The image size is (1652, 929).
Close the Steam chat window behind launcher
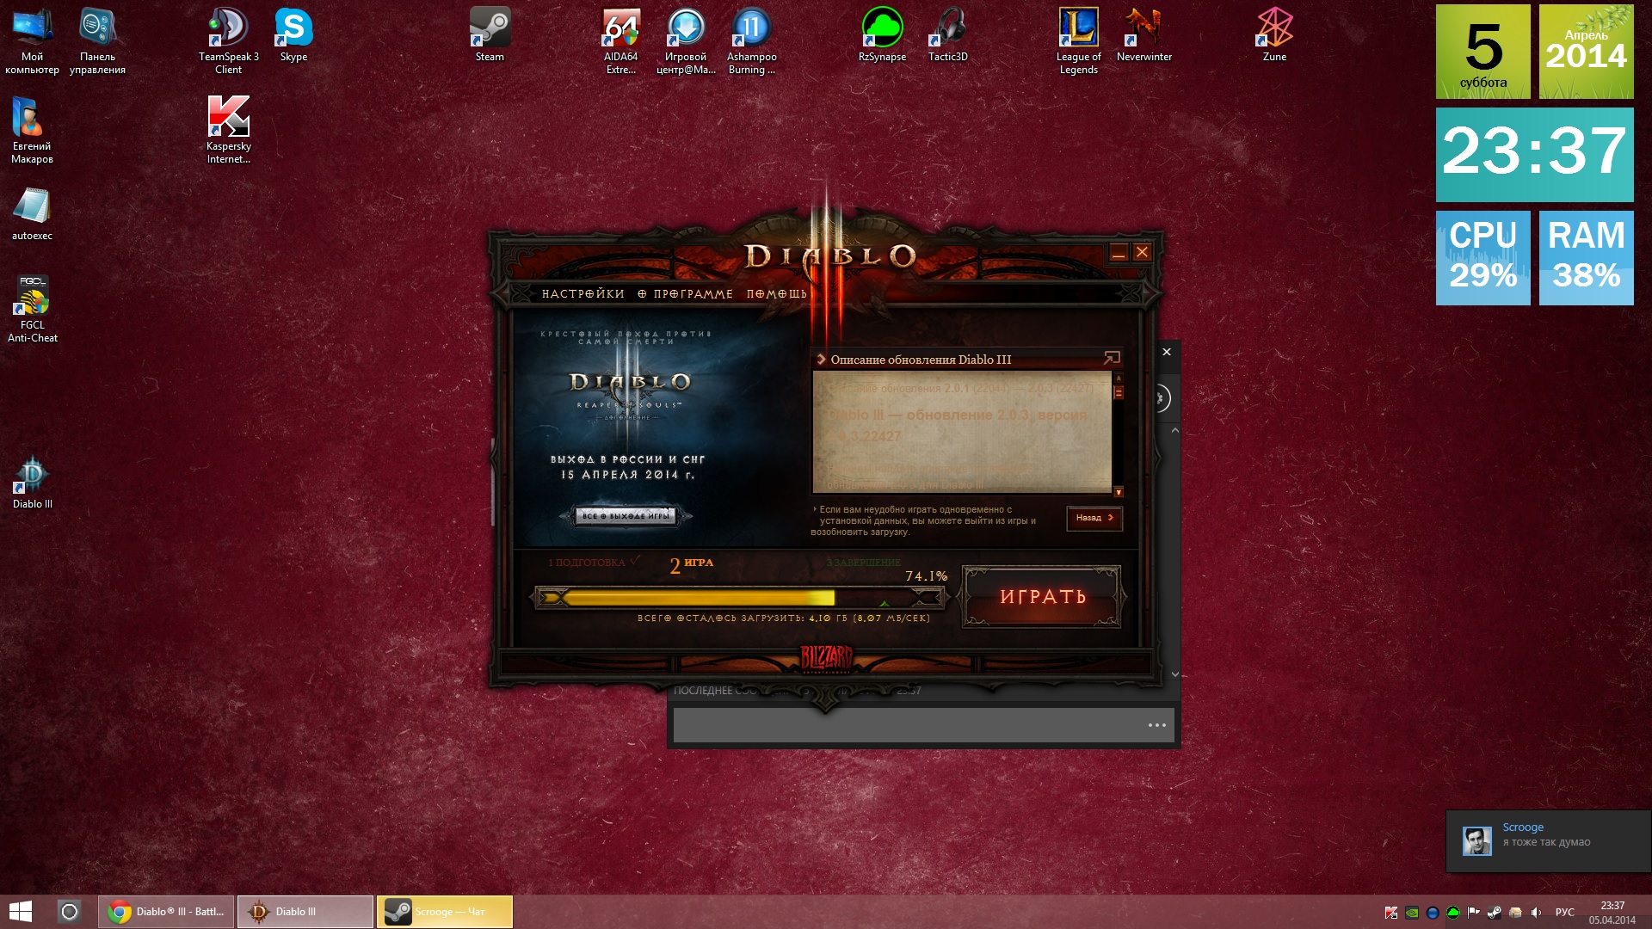coord(1167,352)
